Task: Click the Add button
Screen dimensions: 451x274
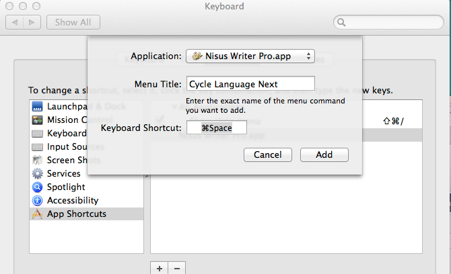Action: (324, 155)
